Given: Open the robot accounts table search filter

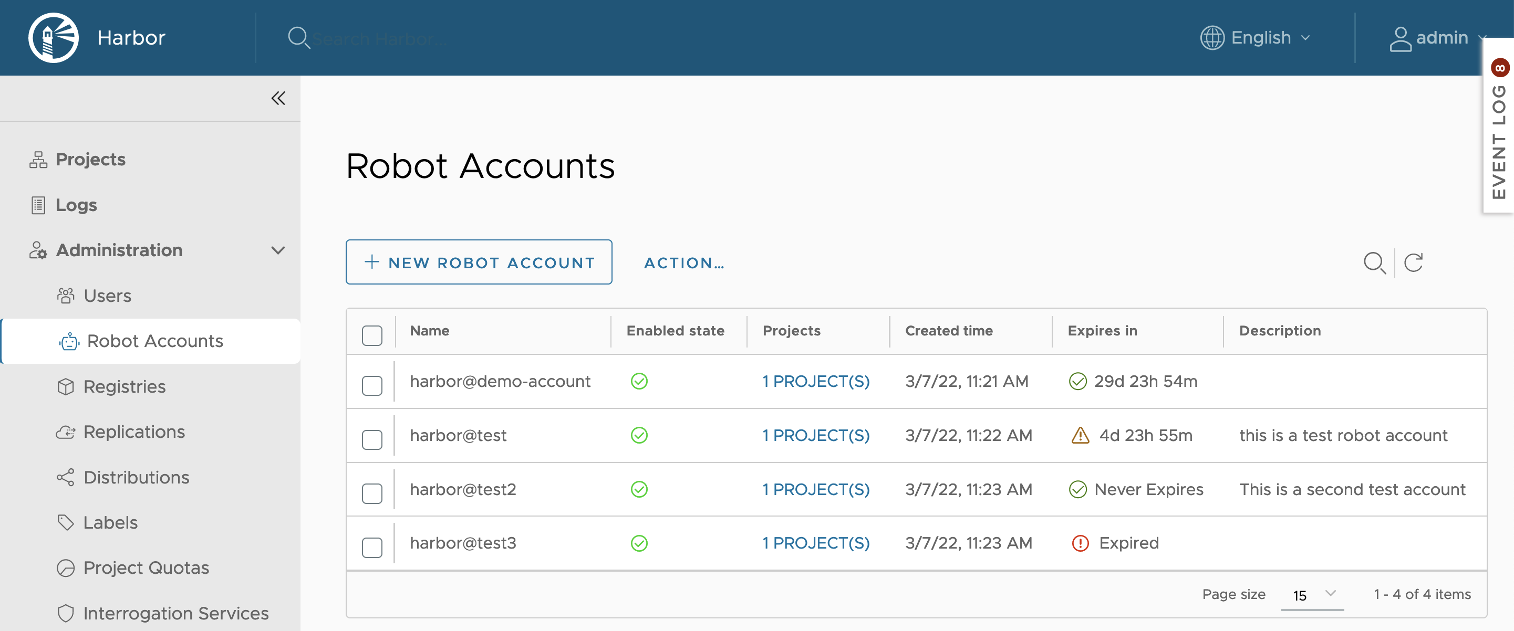Looking at the screenshot, I should 1375,262.
